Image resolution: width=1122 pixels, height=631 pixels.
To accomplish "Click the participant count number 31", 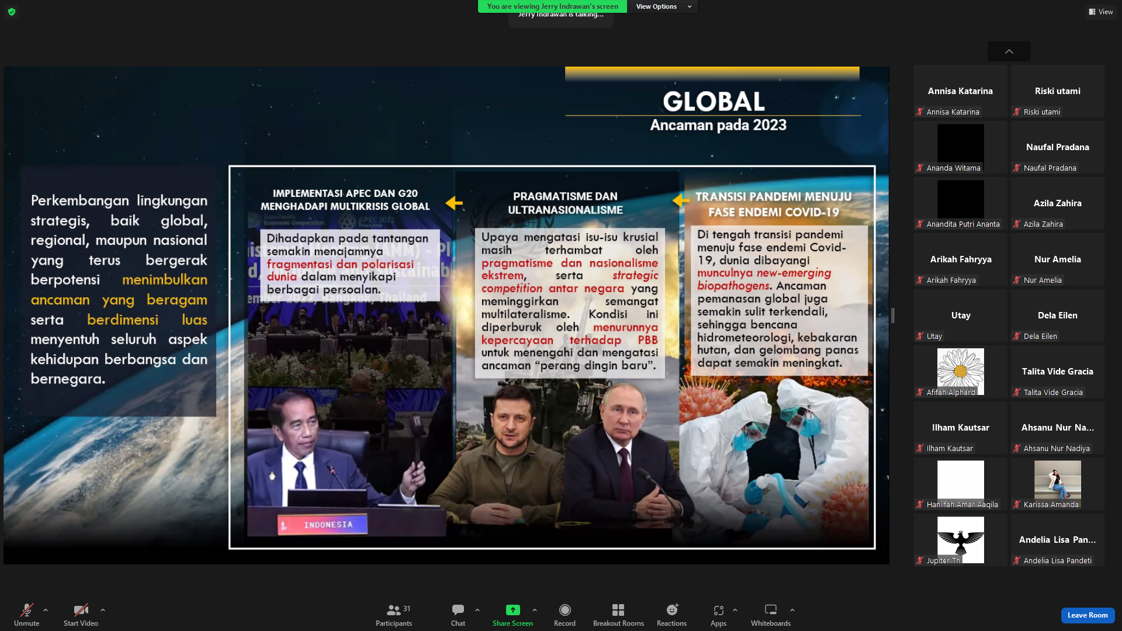I will point(407,608).
